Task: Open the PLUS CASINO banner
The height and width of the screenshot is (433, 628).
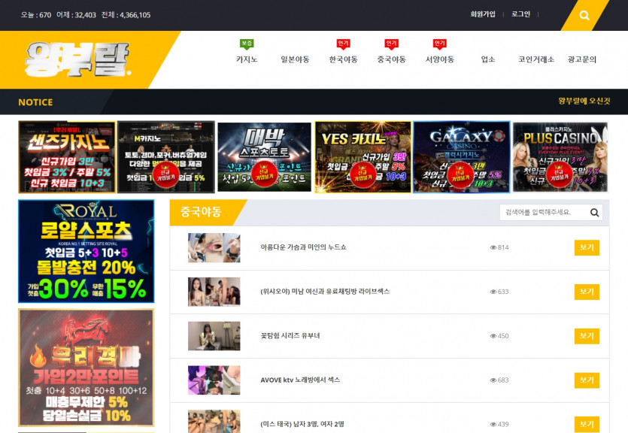Action: click(x=560, y=157)
